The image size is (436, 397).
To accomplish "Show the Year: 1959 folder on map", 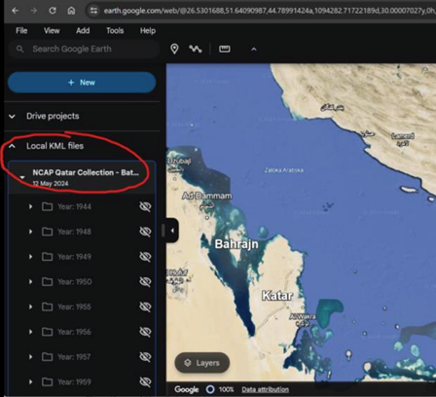I will [145, 381].
